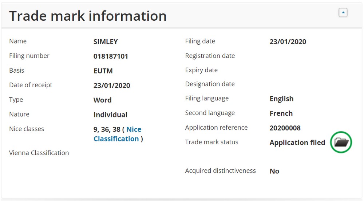Image resolution: width=364 pixels, height=201 pixels.
Task: Click the date of receipt 23/01/2020
Action: tap(112, 85)
